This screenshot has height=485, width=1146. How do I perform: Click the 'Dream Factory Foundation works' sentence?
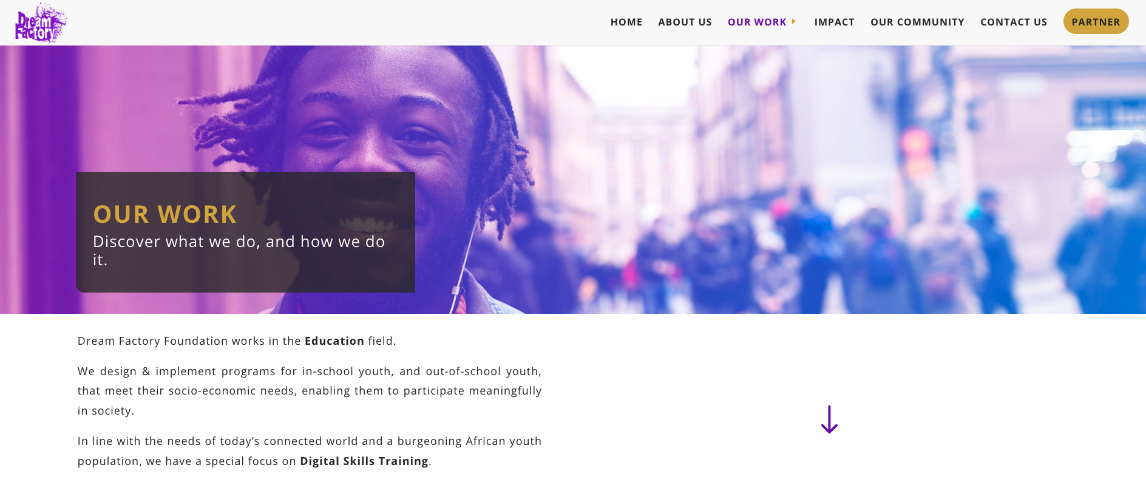pos(237,341)
